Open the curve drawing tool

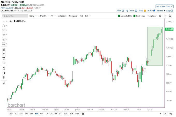[x=4, y=35]
